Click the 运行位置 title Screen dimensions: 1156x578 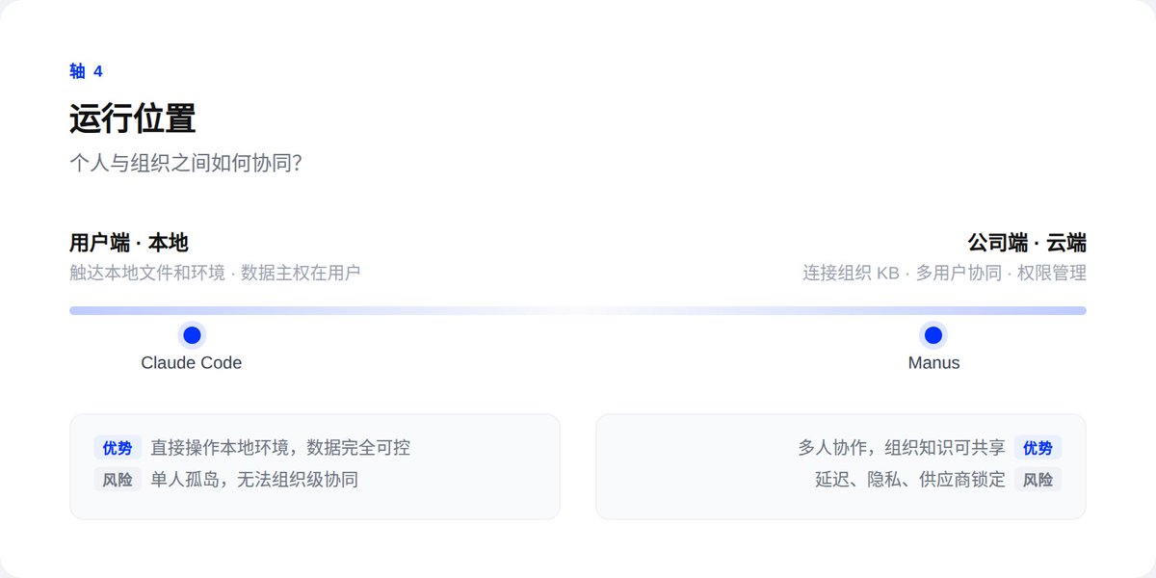tap(133, 118)
